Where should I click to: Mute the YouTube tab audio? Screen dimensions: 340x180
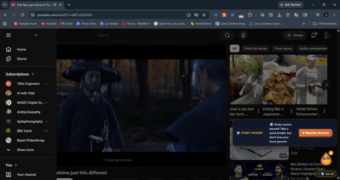[55, 5]
